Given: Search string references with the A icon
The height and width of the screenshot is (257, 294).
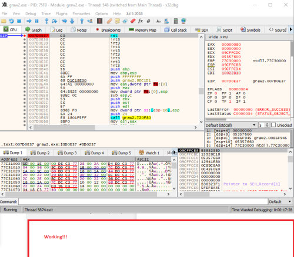Looking at the screenshot, I should 158,21.
